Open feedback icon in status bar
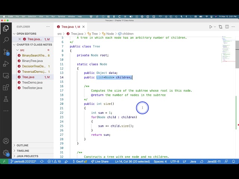 (226, 161)
